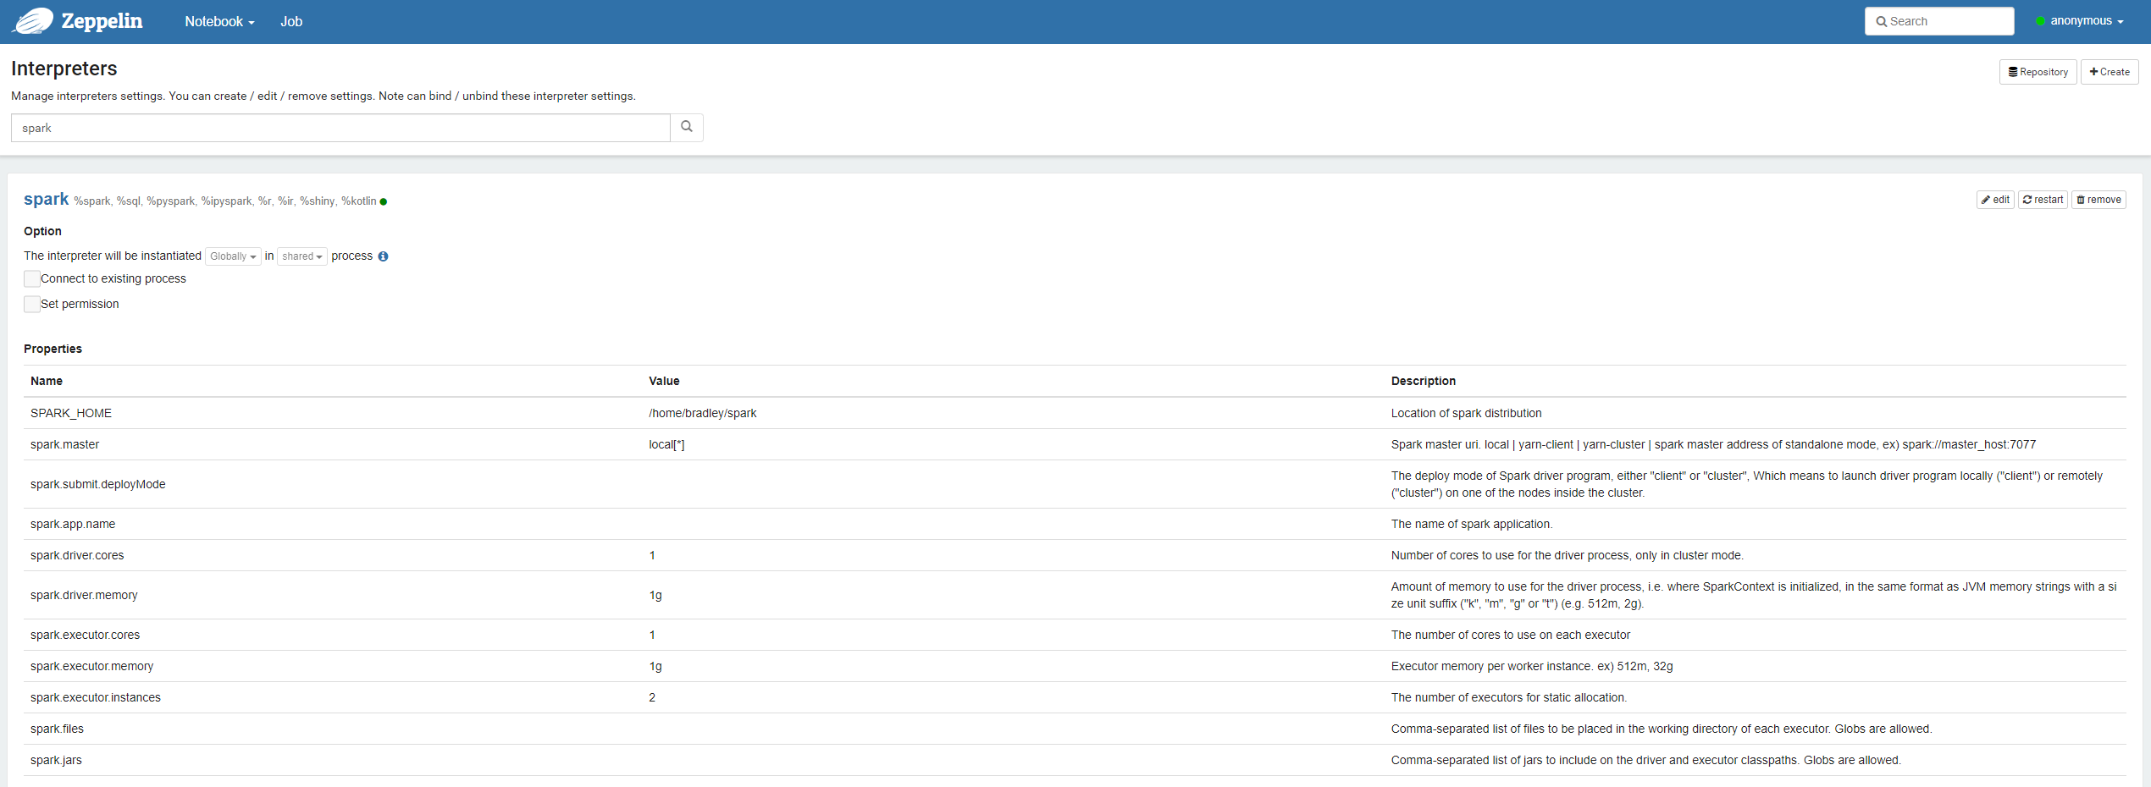Screen dimensions: 2151x787
Task: Select the local[*] master value
Action: pyautogui.click(x=666, y=444)
